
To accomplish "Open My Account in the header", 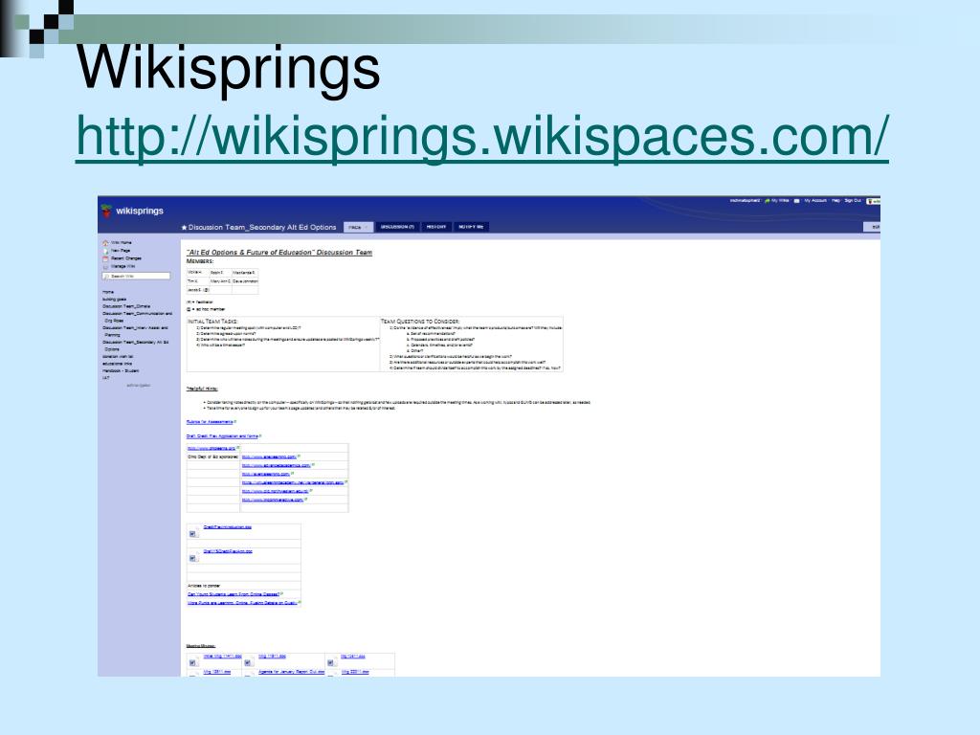I will click(815, 201).
